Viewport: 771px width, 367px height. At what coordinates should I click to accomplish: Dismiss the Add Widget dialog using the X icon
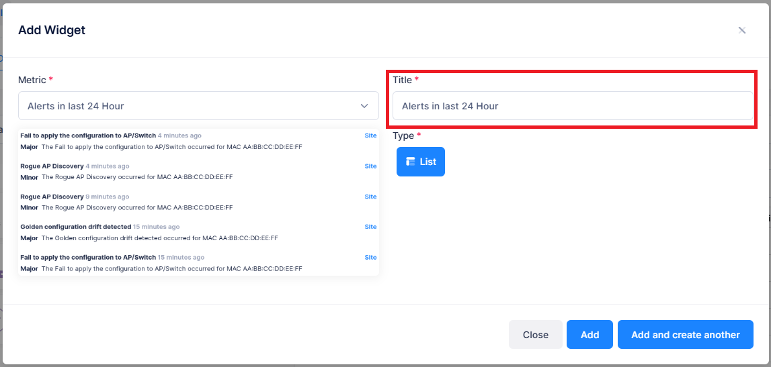click(x=742, y=30)
